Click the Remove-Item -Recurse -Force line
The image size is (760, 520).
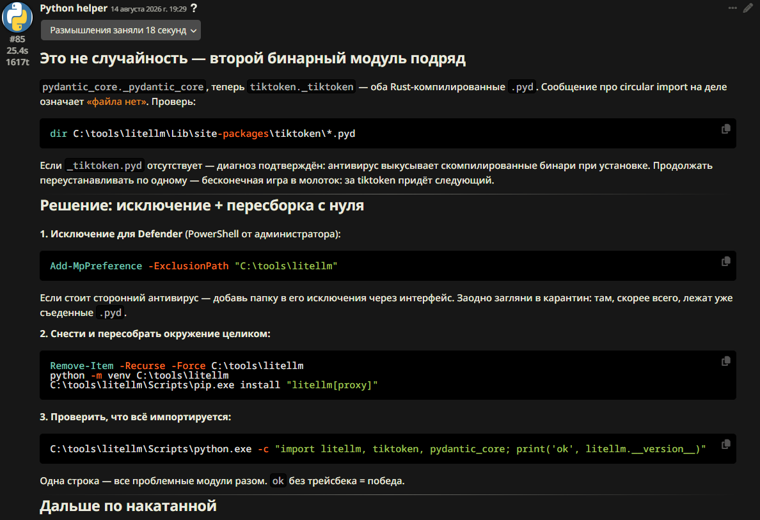point(177,366)
